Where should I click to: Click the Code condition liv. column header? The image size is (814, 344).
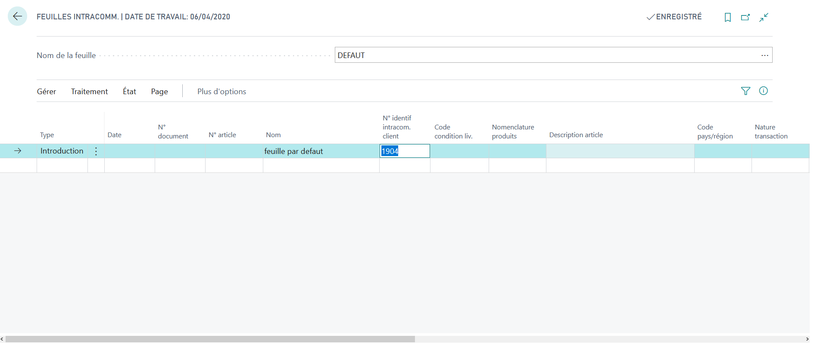click(x=453, y=132)
